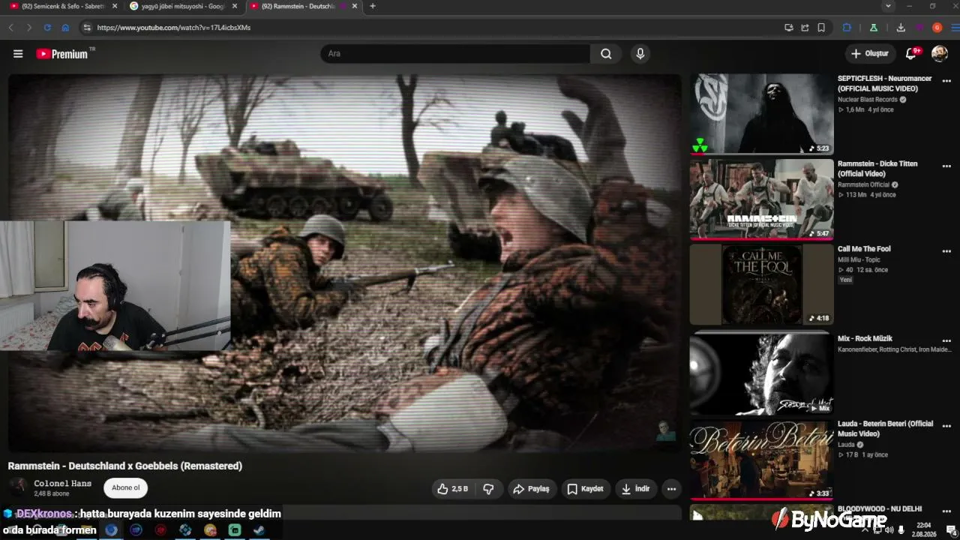Open the Windows notification center
Screen dimensions: 960x540
[951, 530]
